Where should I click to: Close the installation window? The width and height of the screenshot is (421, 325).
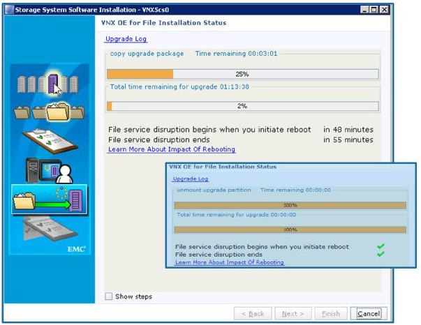(x=384, y=10)
